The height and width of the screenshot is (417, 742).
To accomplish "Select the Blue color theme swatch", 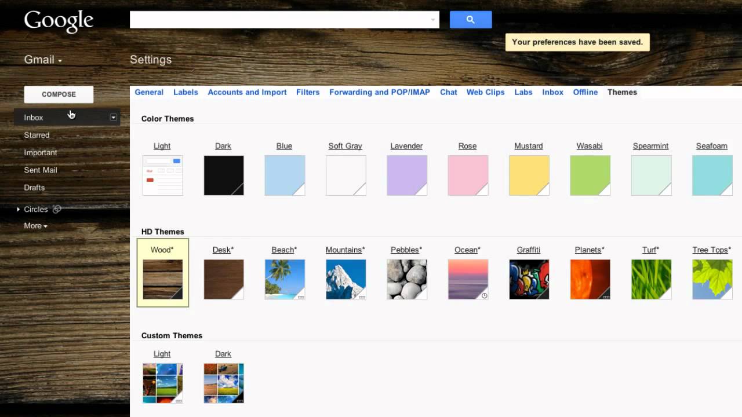I will (x=285, y=175).
